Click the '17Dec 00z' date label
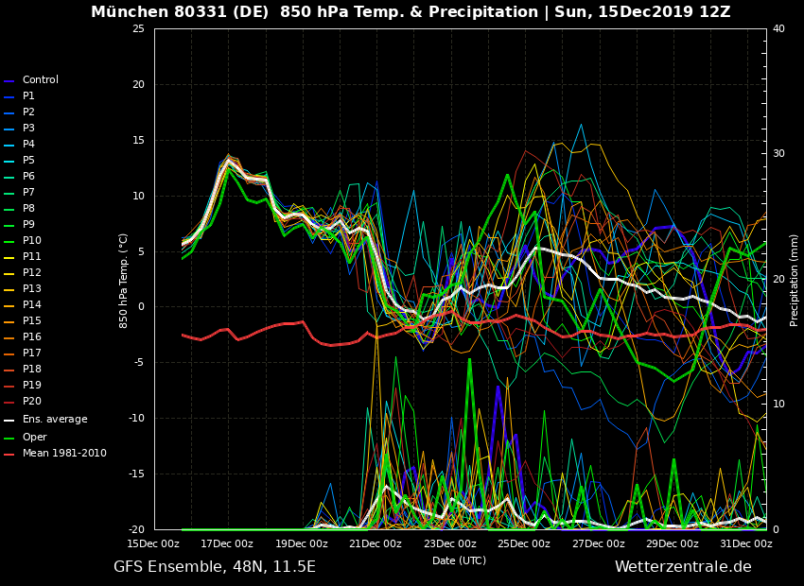Image resolution: width=804 pixels, height=586 pixels. tap(227, 543)
